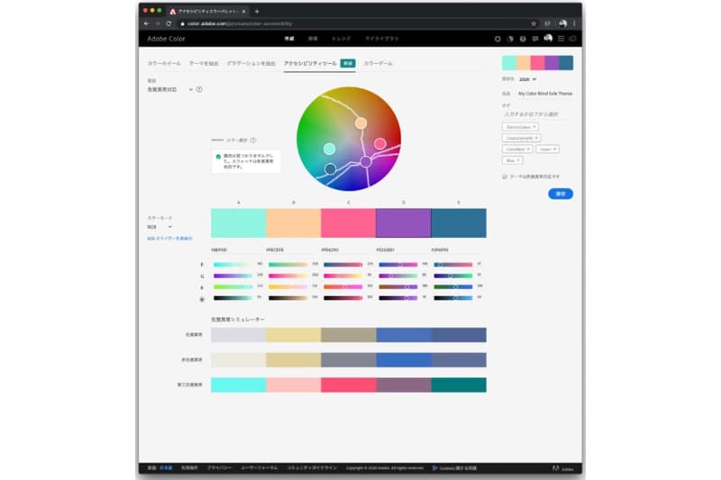This screenshot has width=721, height=480.
Task: Click the B slider under the dark blue swatch
Action: pyautogui.click(x=453, y=287)
